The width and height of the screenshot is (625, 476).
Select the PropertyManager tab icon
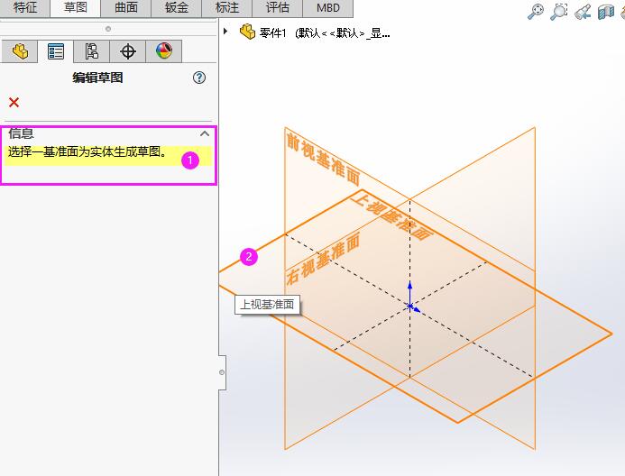click(56, 51)
